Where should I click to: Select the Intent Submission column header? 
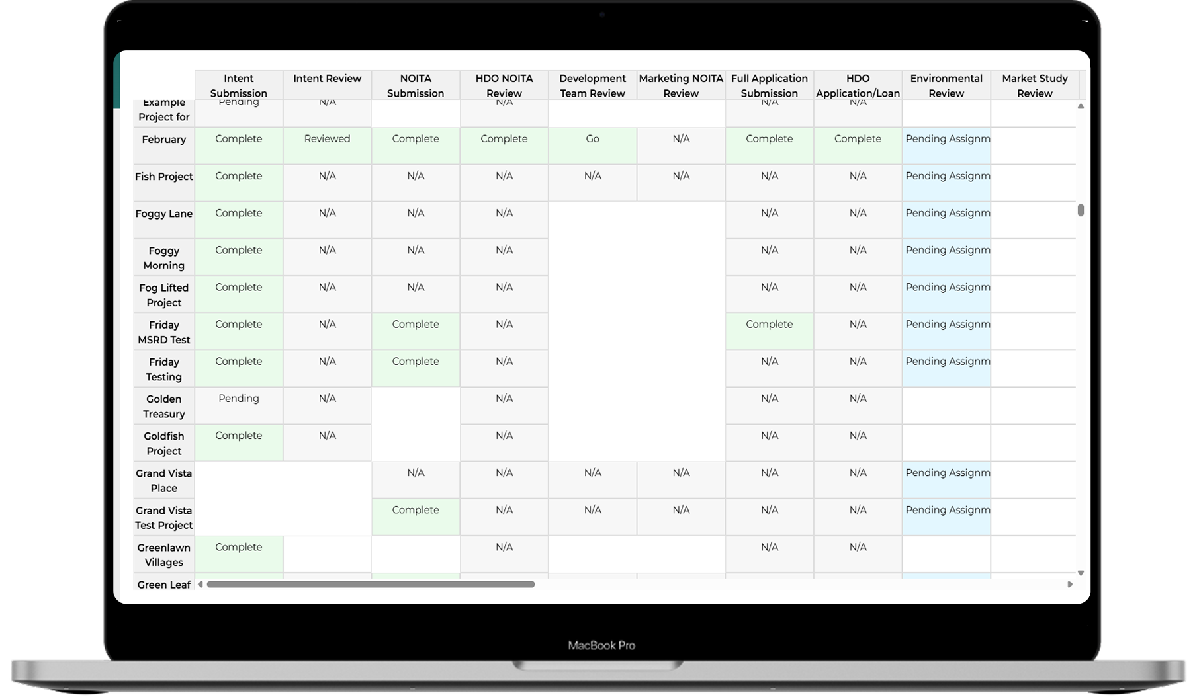pyautogui.click(x=239, y=85)
